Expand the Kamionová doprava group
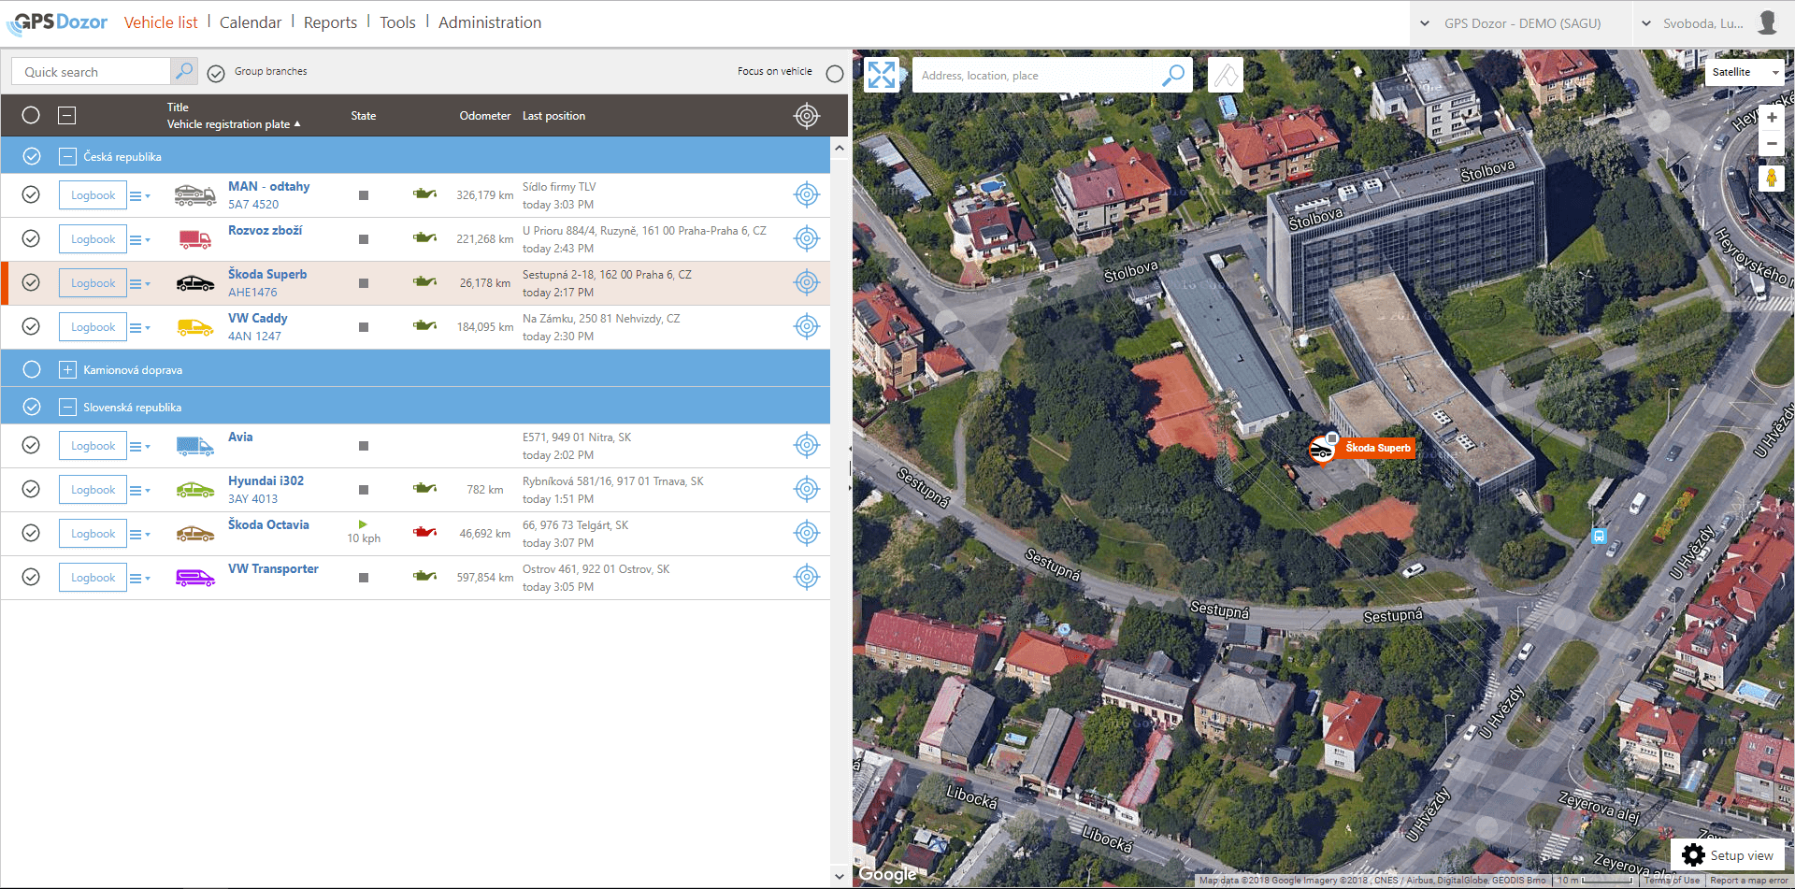The width and height of the screenshot is (1795, 889). (67, 370)
